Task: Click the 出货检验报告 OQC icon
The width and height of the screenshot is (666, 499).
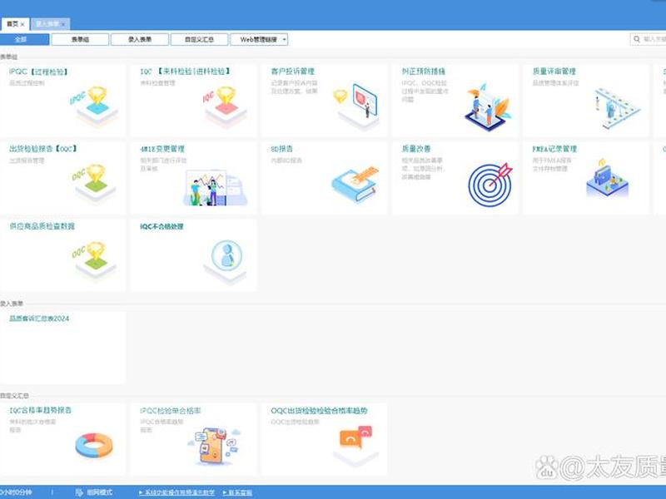Action: 94,183
